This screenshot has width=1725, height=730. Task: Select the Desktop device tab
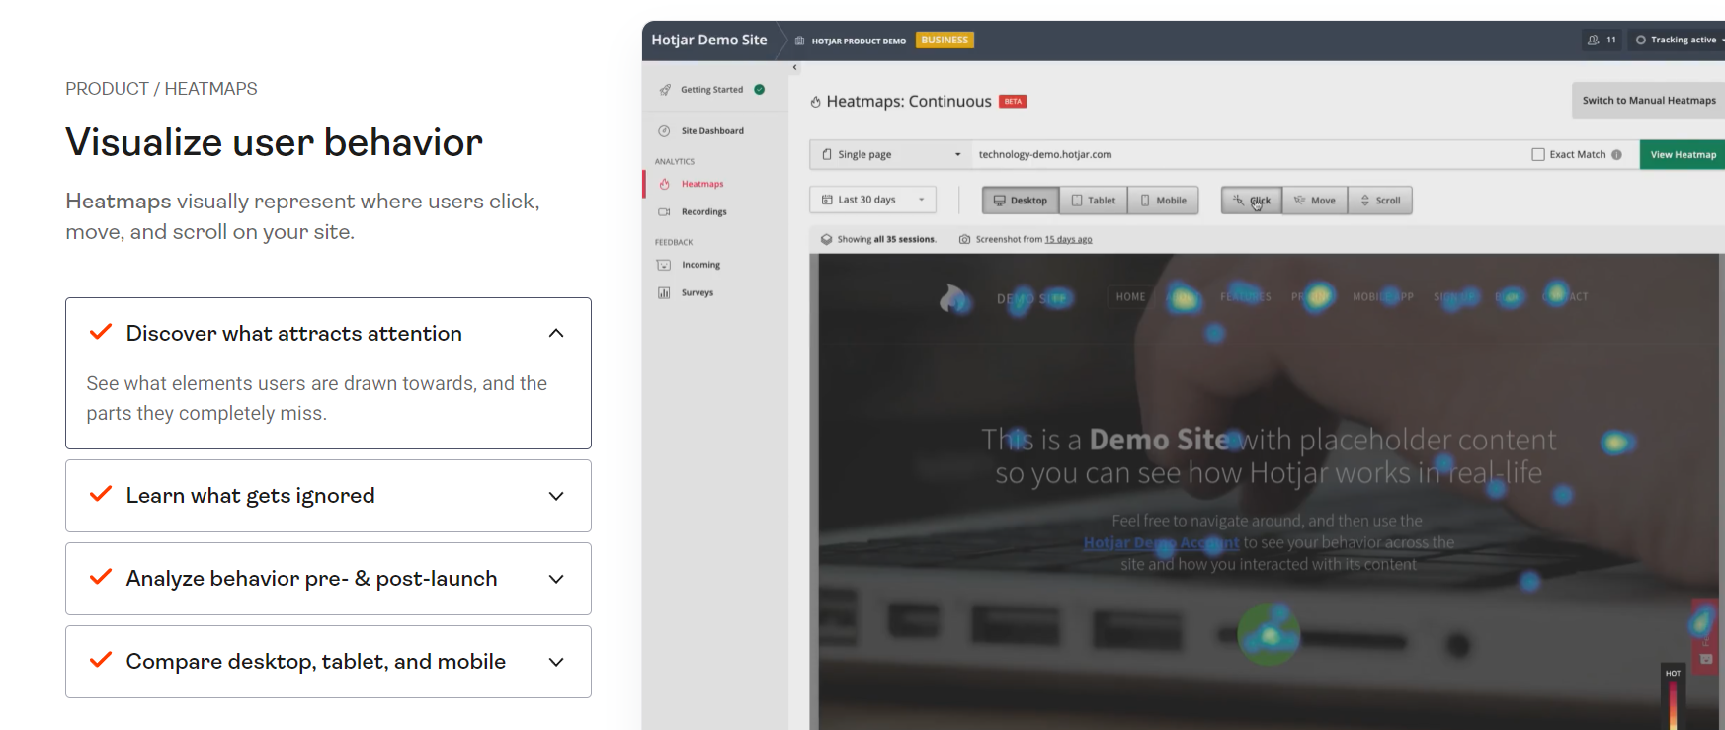(1021, 201)
